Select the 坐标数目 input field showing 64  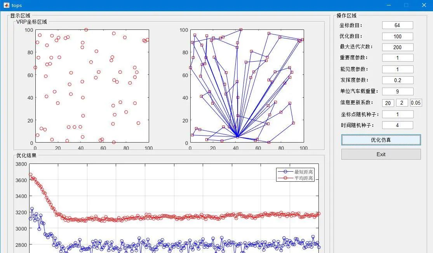click(x=397, y=25)
